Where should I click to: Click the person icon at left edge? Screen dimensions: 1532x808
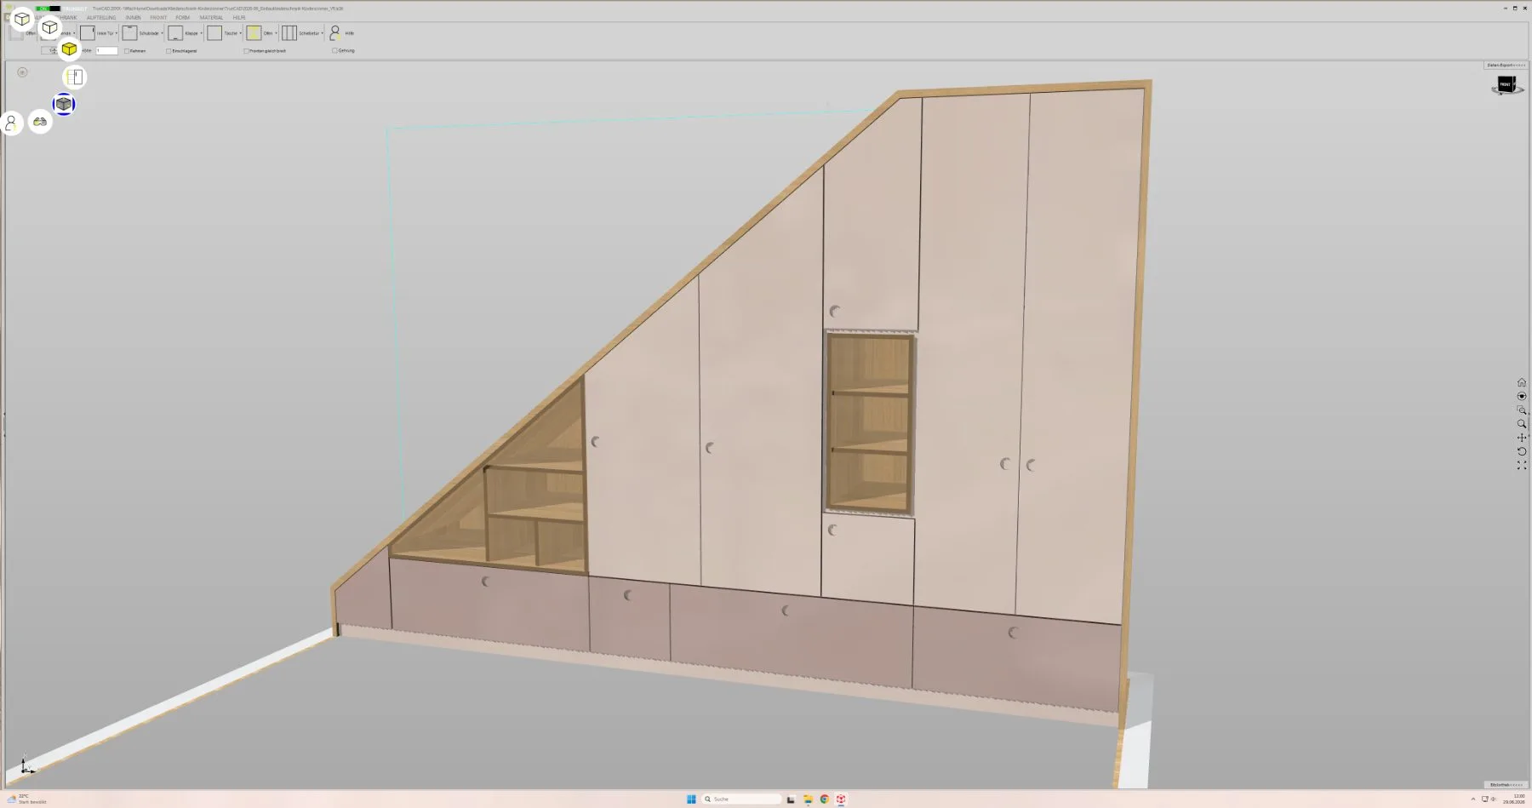[11, 123]
